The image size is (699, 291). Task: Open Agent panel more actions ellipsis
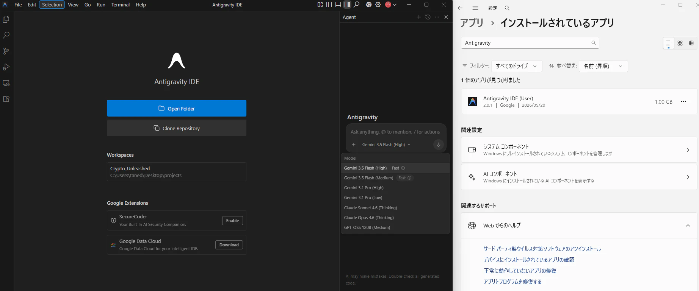coord(437,17)
